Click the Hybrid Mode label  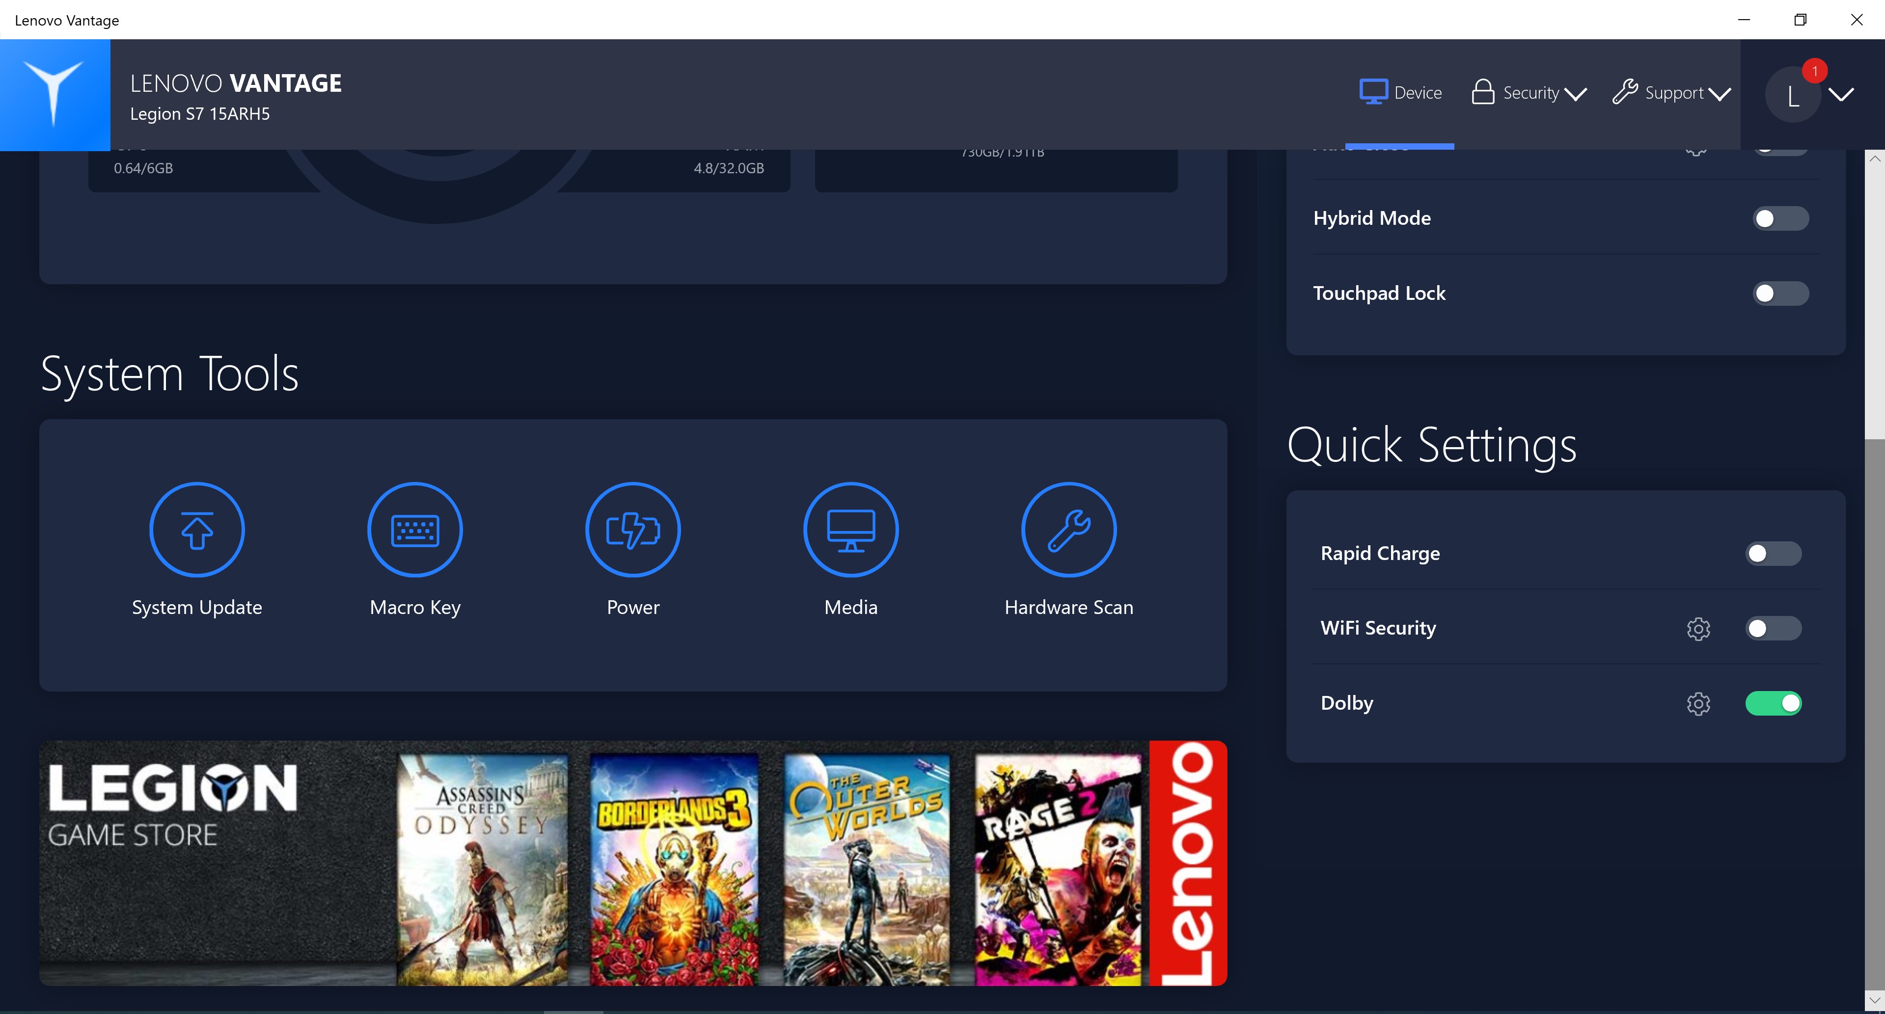coord(1372,219)
